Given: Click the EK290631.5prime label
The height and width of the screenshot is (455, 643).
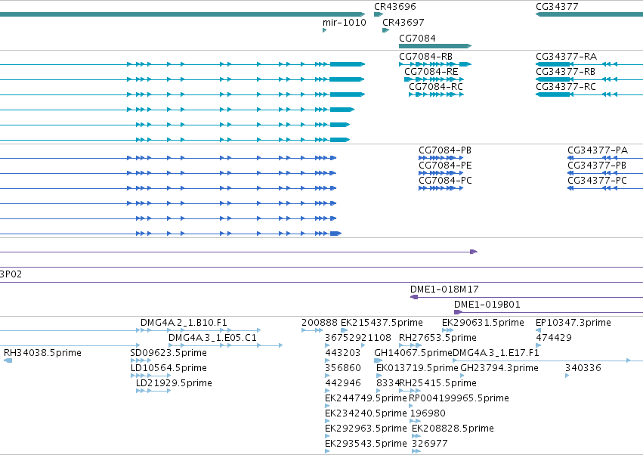Looking at the screenshot, I should pyautogui.click(x=483, y=323).
